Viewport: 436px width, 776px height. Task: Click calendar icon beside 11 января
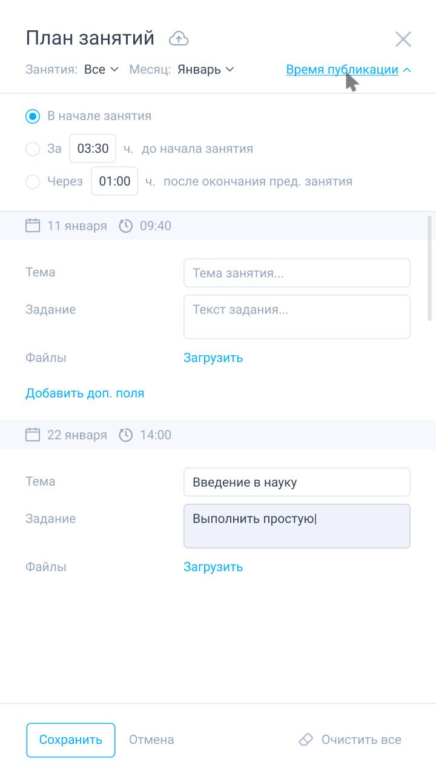pos(33,226)
